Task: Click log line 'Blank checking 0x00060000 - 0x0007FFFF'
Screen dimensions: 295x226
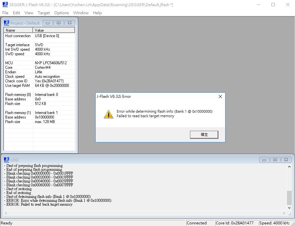Action: (x=38, y=185)
